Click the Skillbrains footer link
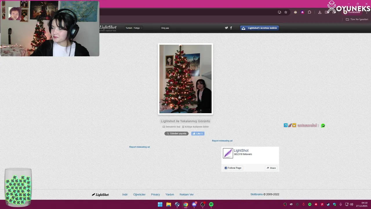Viewport: 371px width, 209px height. [257, 194]
